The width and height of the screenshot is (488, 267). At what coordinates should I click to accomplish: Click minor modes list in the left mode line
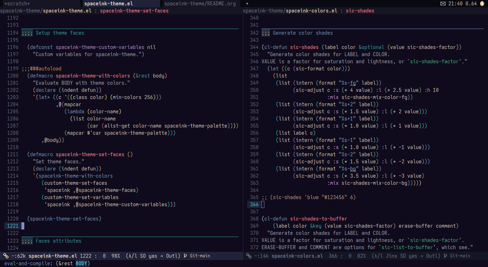pos(153,256)
